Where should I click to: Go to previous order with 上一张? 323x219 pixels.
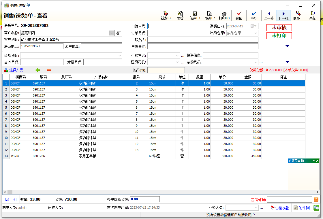point(269,16)
